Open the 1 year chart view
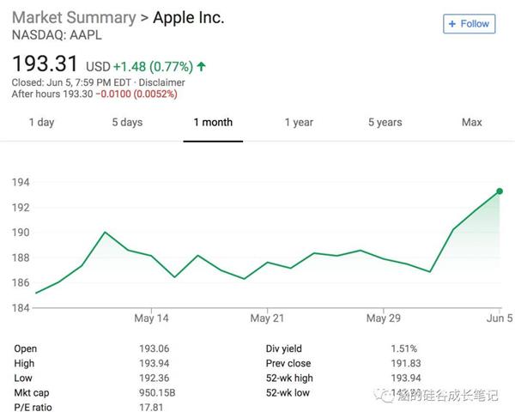 299,122
